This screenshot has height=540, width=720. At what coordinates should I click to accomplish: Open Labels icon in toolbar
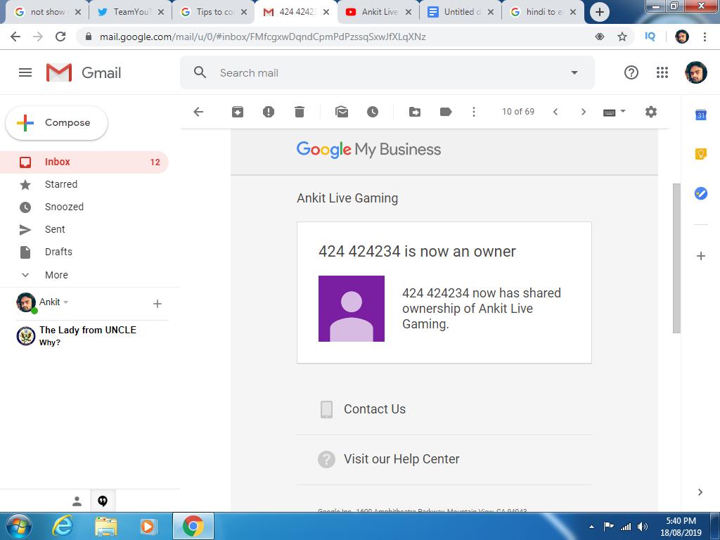pos(446,112)
